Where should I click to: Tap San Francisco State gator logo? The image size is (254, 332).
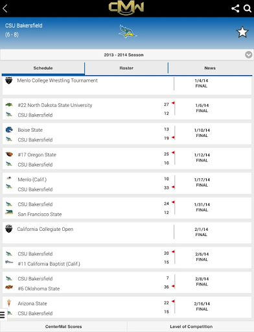[x=9, y=212]
